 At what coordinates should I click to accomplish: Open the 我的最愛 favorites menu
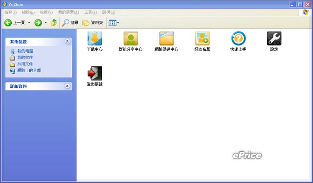[68, 12]
